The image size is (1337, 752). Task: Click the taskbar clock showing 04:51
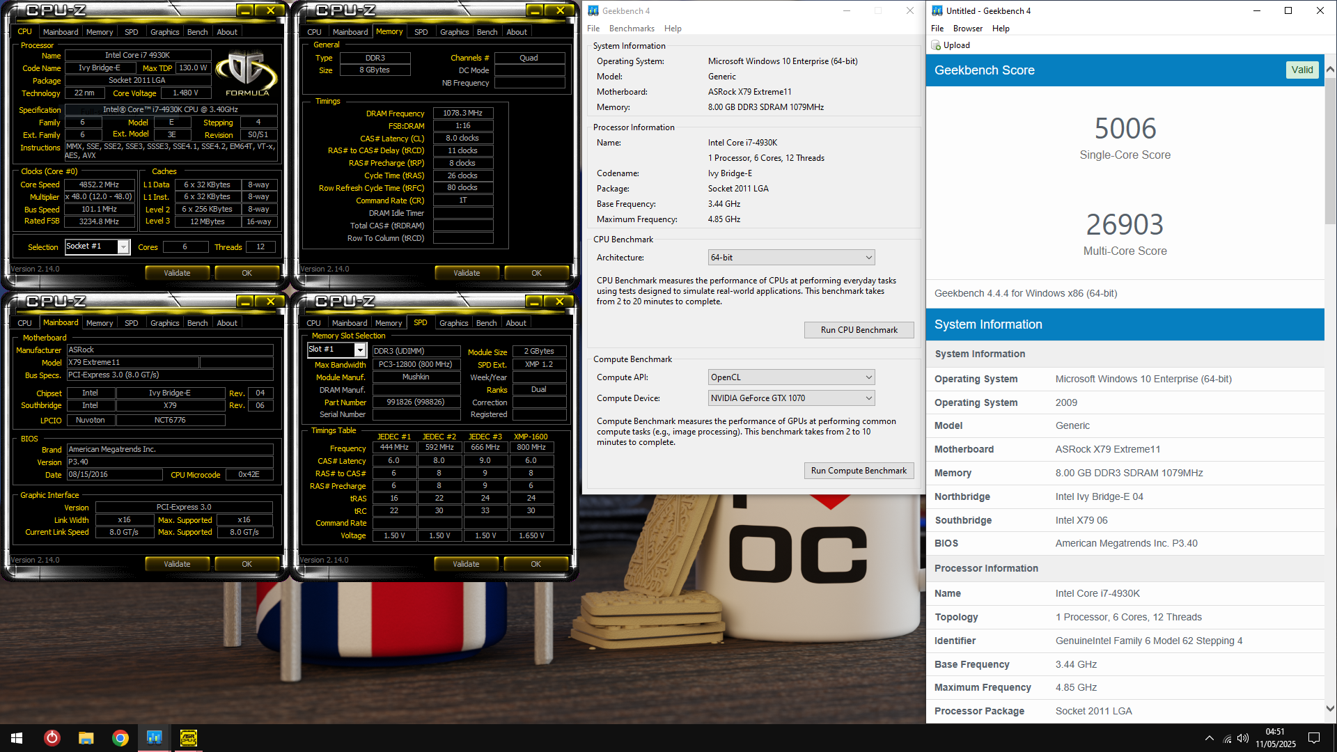click(x=1275, y=738)
